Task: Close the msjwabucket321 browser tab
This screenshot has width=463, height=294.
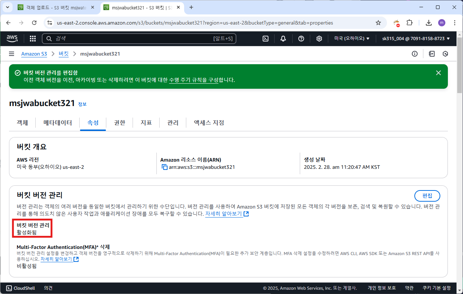Action: pos(179,7)
